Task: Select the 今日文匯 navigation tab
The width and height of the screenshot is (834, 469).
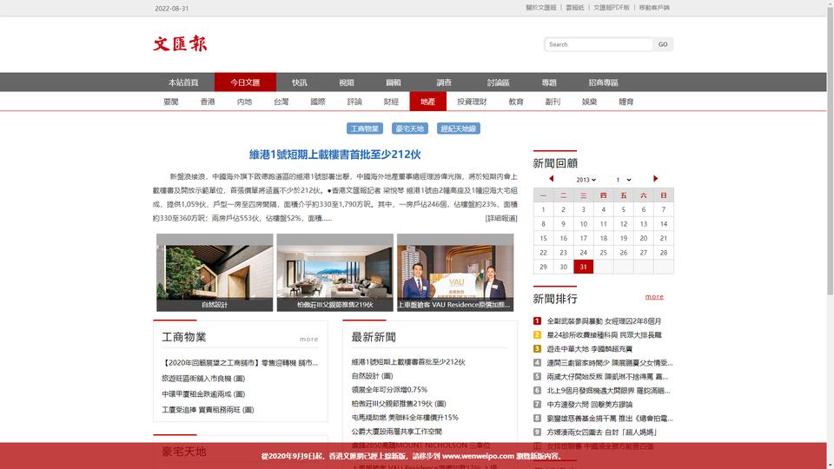Action: tap(245, 83)
